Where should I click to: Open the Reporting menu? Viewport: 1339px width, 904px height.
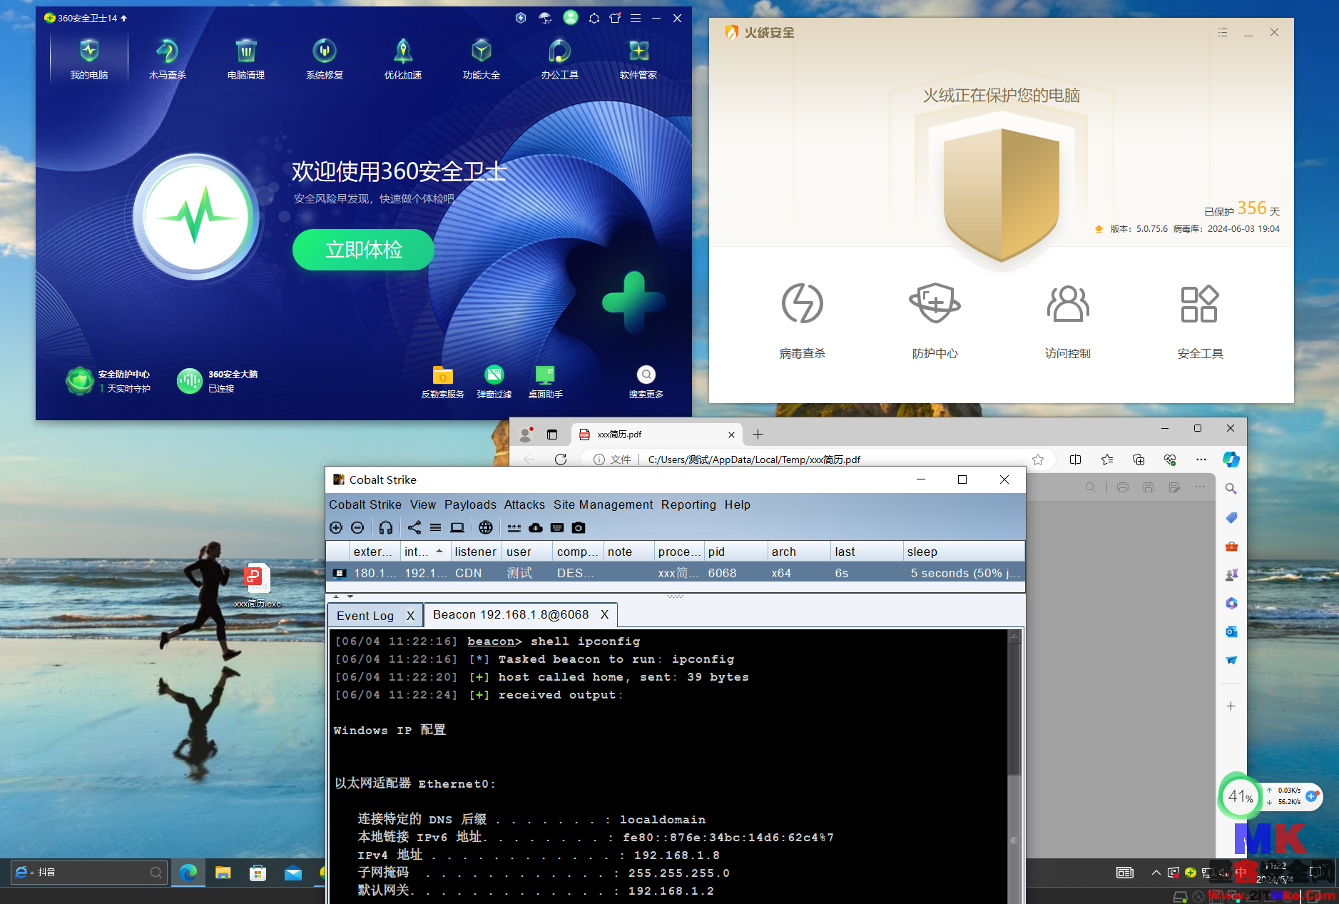tap(688, 504)
